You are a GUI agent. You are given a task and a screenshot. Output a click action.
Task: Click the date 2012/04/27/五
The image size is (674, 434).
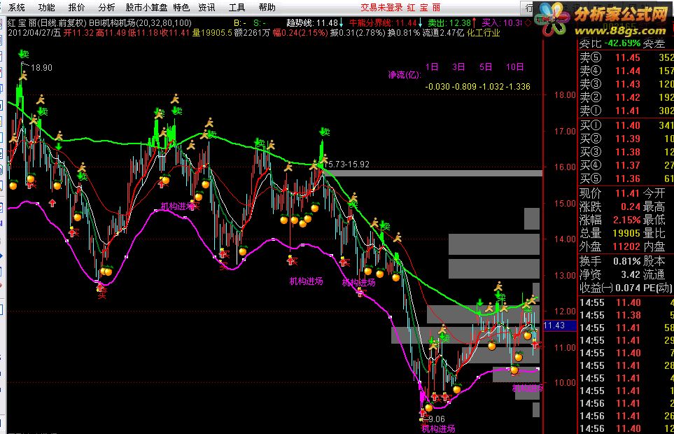point(34,33)
